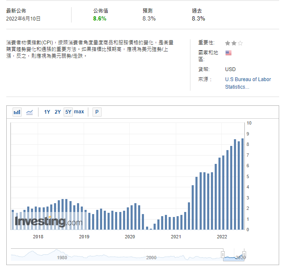Select the 5Y time range

(68, 112)
